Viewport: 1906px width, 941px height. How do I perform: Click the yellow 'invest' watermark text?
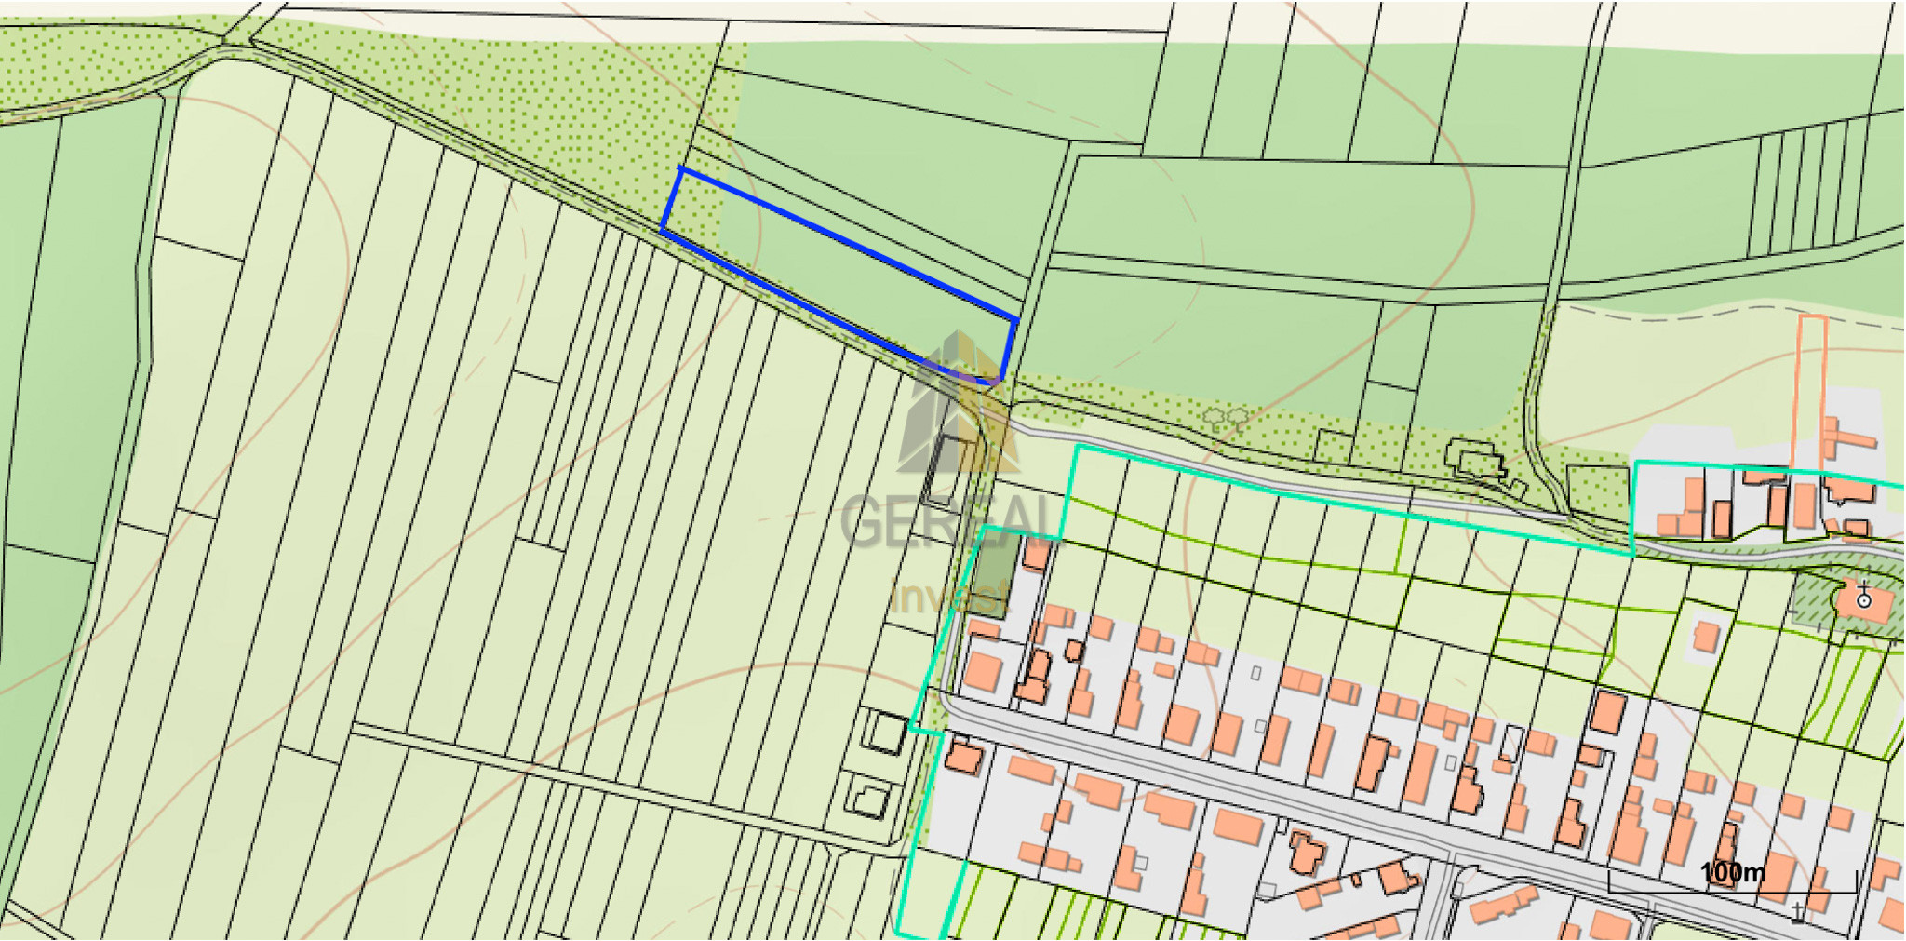949,596
